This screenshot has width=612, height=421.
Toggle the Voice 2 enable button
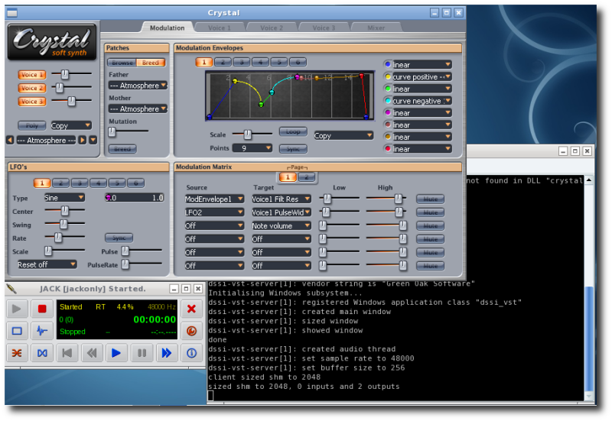[32, 88]
